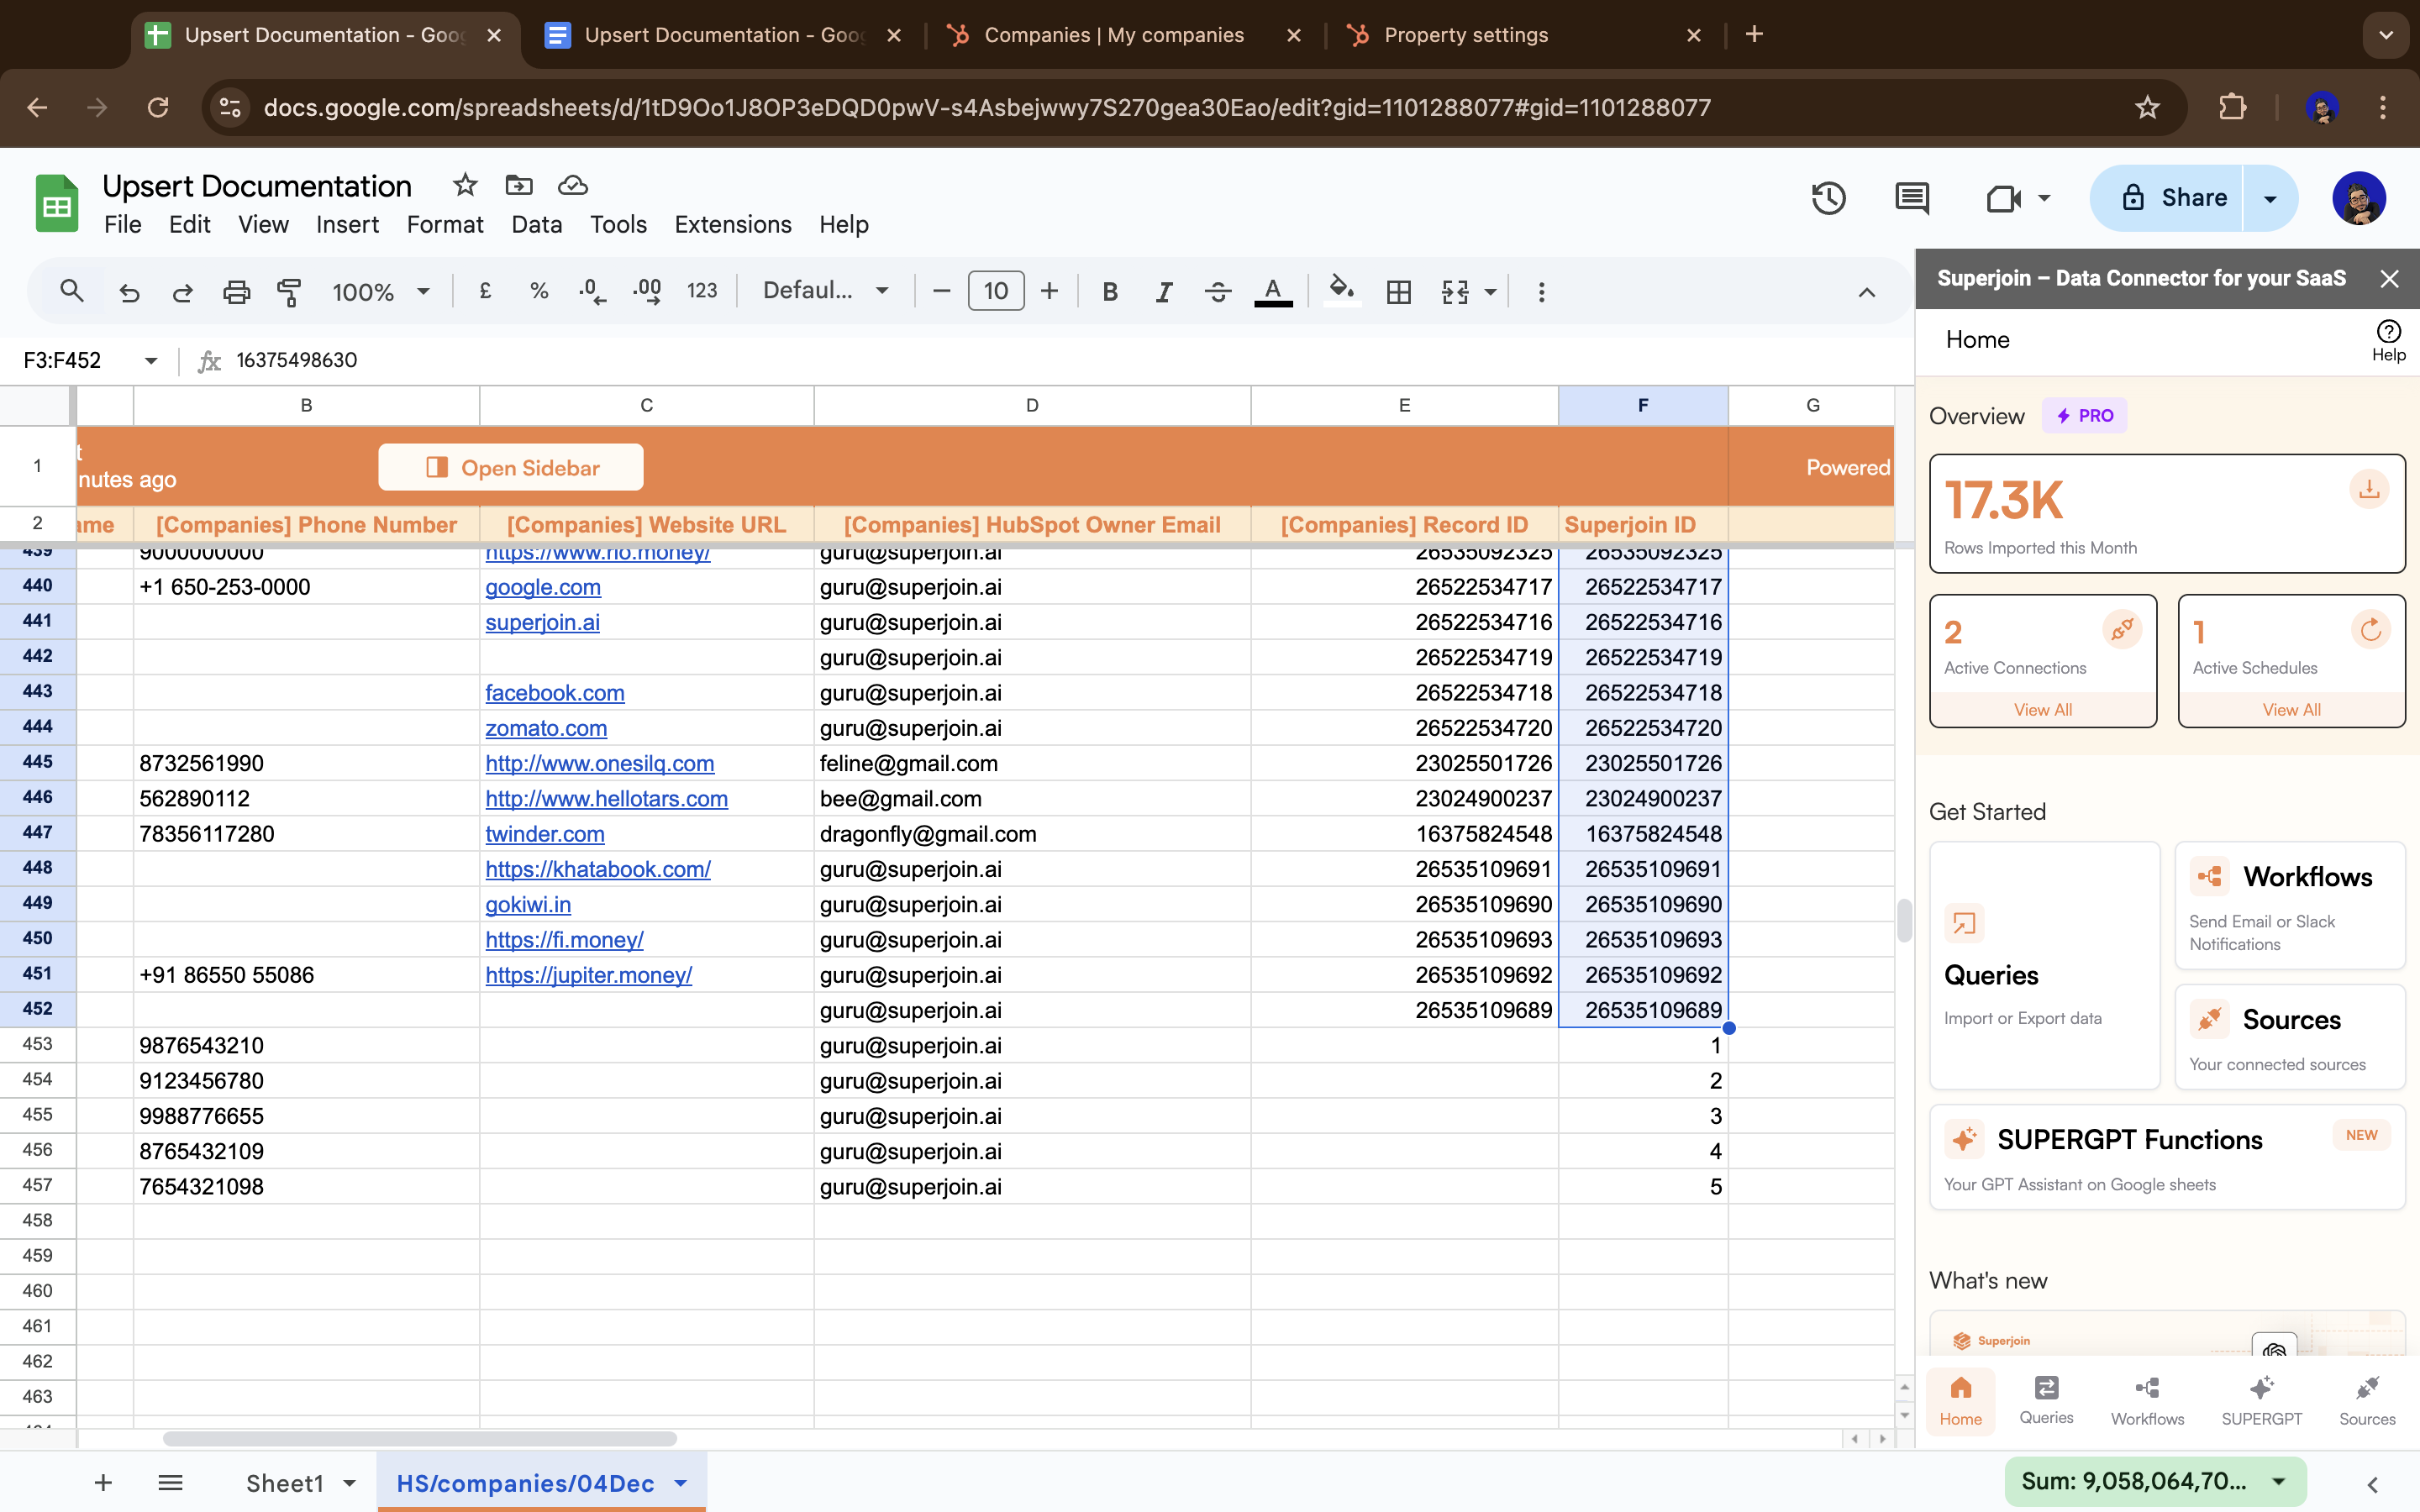Click the Open Sidebar button
The image size is (2420, 1512).
tap(511, 468)
